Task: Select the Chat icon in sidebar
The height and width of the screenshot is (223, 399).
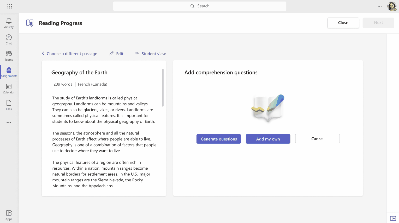Action: (x=9, y=38)
